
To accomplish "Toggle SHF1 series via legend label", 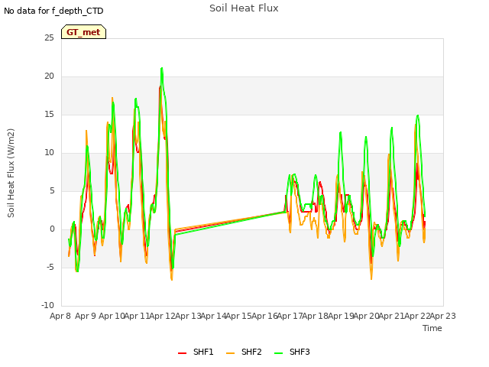I will pyautogui.click(x=203, y=352).
